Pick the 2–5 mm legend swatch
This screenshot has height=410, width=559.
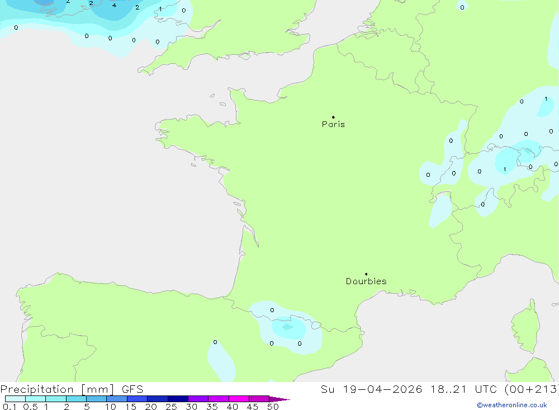[x=76, y=399]
